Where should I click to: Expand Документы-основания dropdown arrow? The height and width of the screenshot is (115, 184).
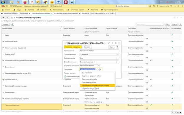[x=98, y=65]
